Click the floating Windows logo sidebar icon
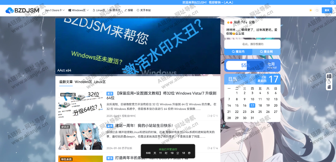Viewport: 336px width, 162px height. (x=329, y=76)
